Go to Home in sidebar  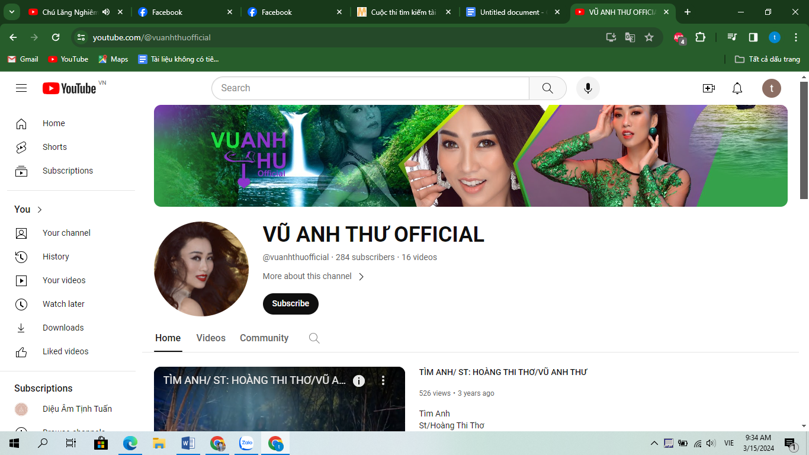click(71, 123)
